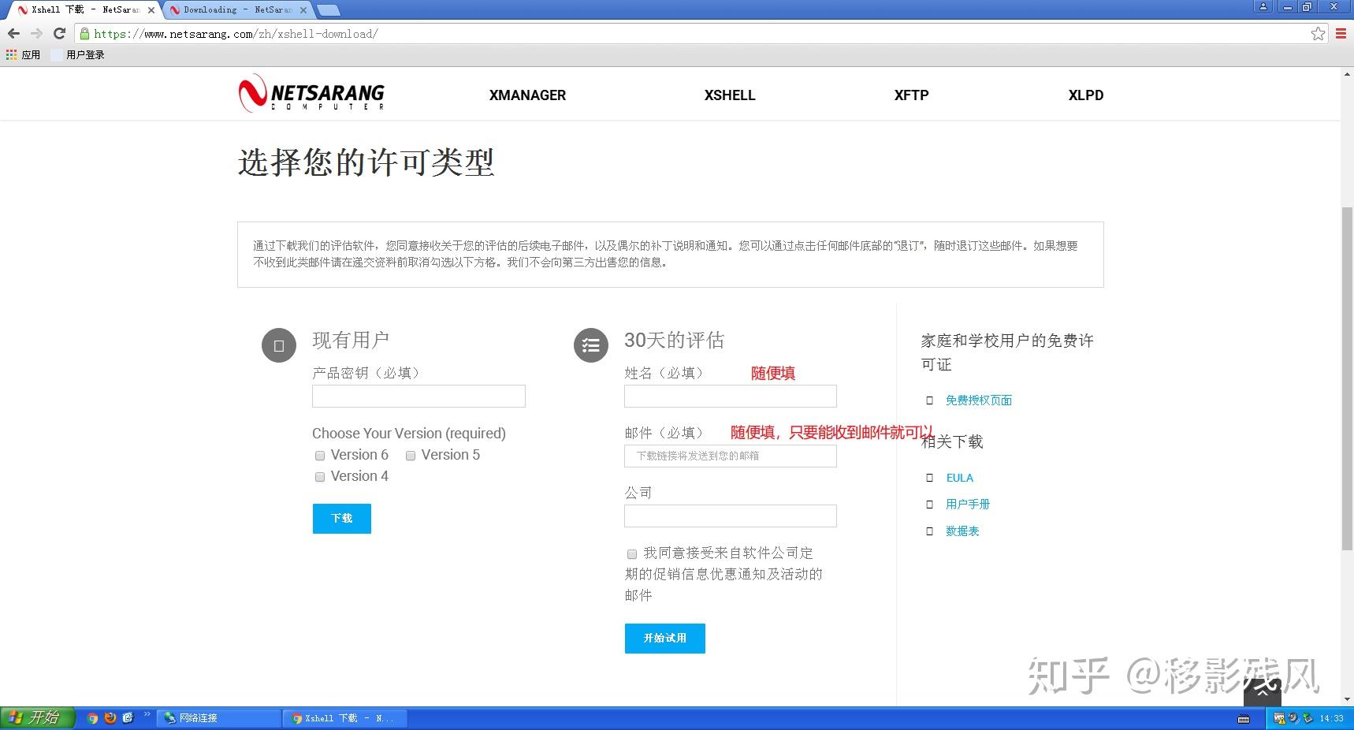The height and width of the screenshot is (730, 1354).
Task: Click the 家庭和学校用户的免费许可证 heading
Action: pos(1007,352)
